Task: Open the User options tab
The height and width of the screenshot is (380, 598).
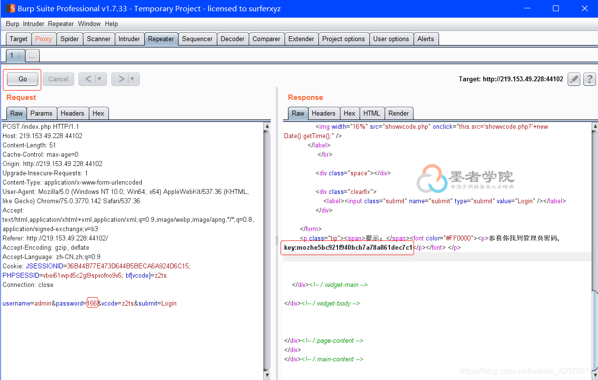Action: coord(391,39)
